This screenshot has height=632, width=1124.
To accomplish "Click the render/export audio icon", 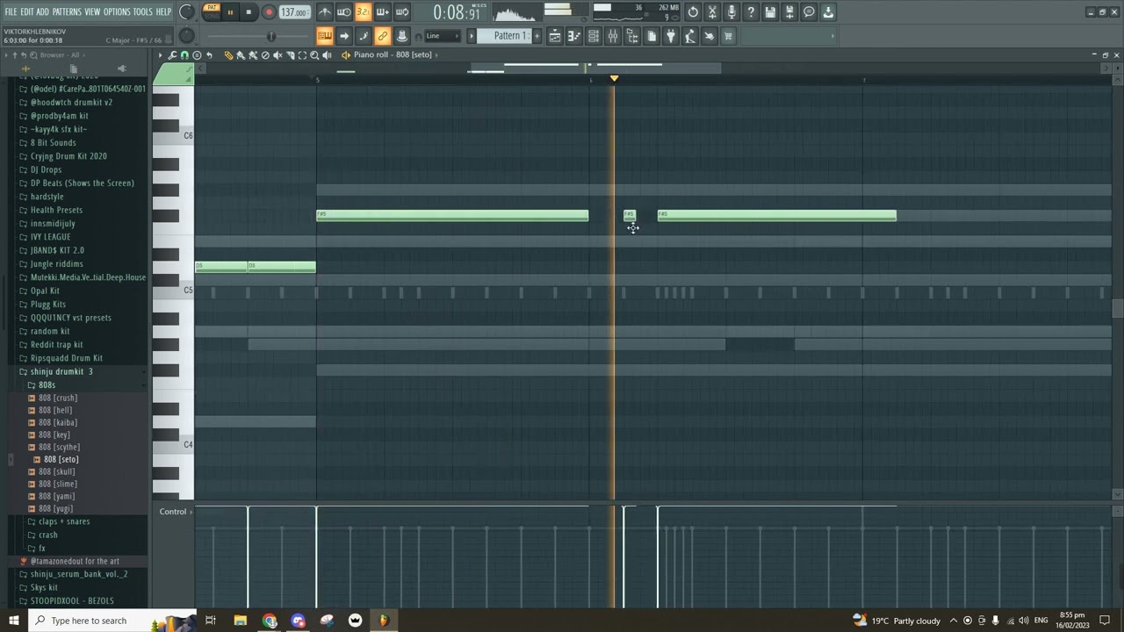I will (789, 12).
